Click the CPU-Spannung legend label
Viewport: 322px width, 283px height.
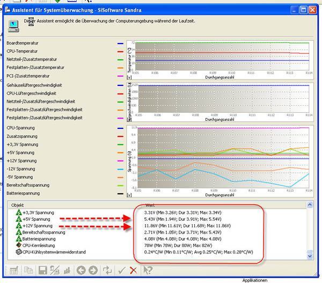point(20,128)
